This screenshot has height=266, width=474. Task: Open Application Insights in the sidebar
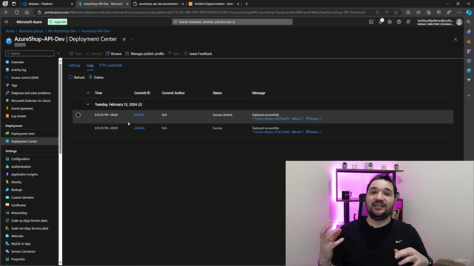click(24, 174)
